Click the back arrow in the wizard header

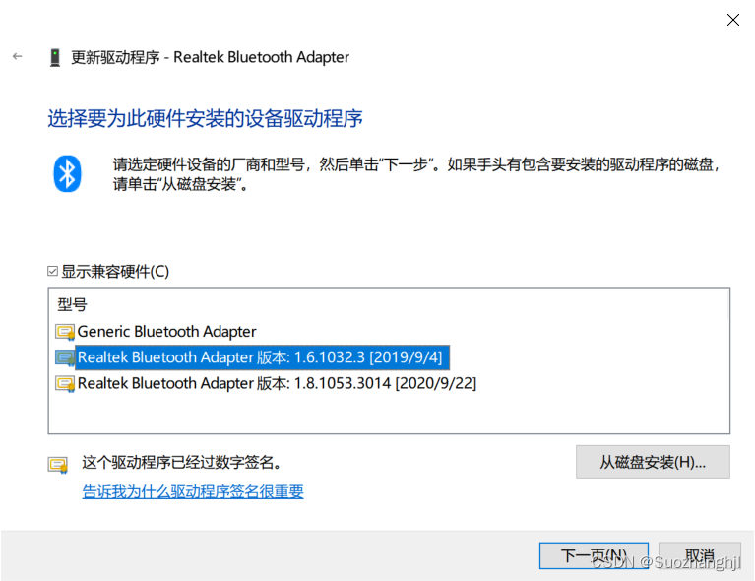[x=18, y=57]
